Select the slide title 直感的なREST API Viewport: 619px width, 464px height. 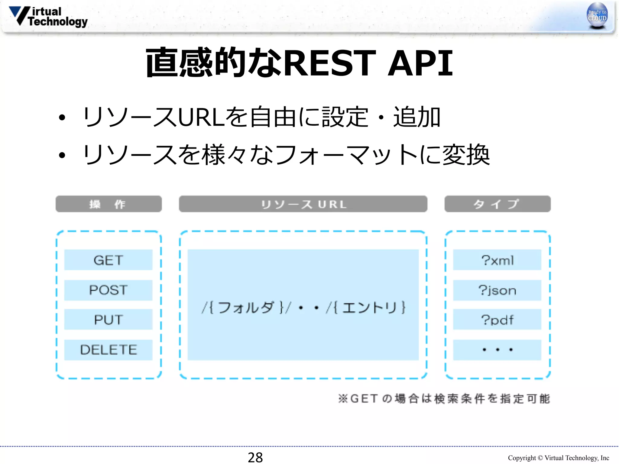coord(299,63)
